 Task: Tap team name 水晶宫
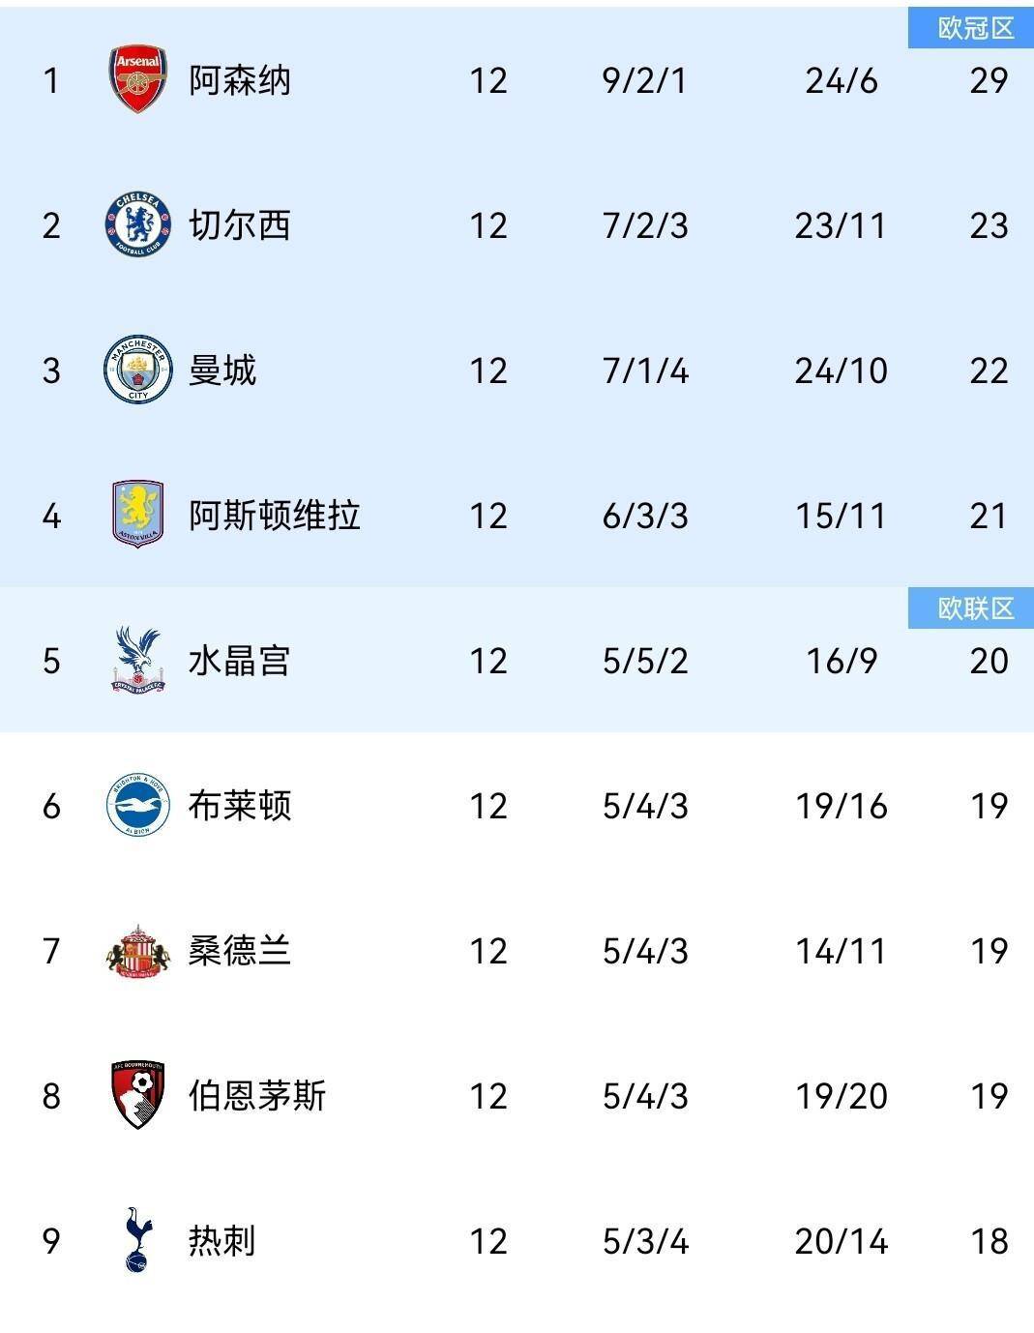coord(239,661)
